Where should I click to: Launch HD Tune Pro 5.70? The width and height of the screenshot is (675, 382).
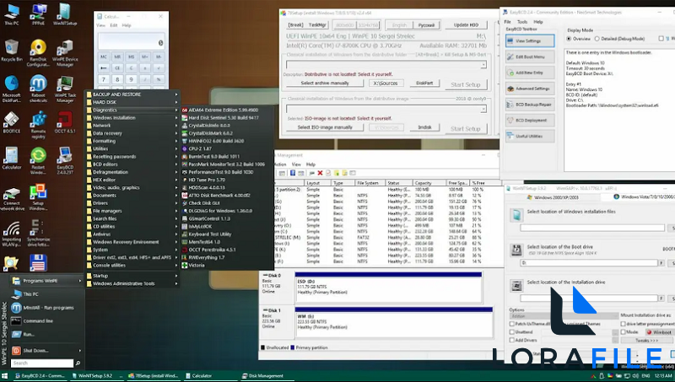click(207, 180)
